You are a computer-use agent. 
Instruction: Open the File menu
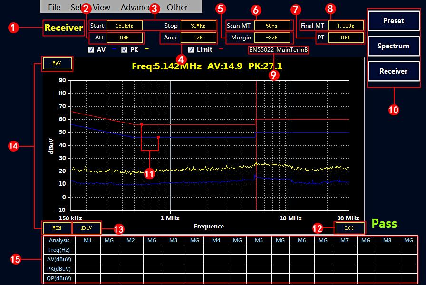coord(54,7)
